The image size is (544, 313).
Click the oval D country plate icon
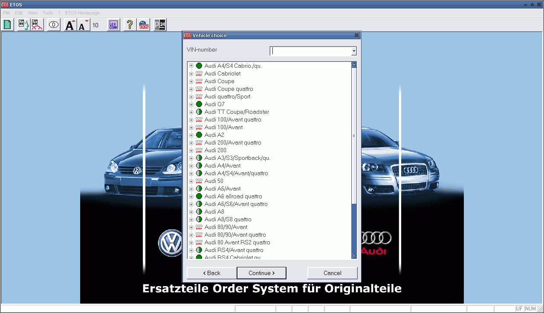tap(54, 25)
